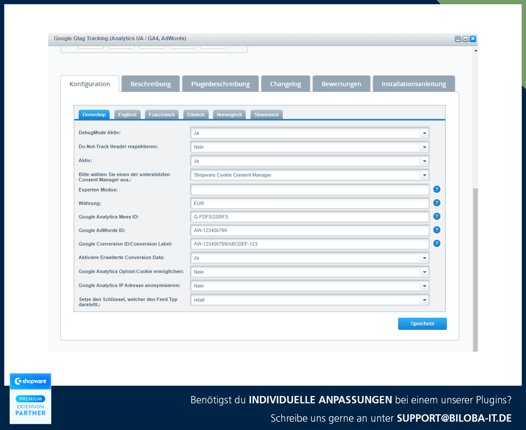Minimize the Gtag Tracking plugin window
The image size is (526, 430).
click(x=458, y=39)
